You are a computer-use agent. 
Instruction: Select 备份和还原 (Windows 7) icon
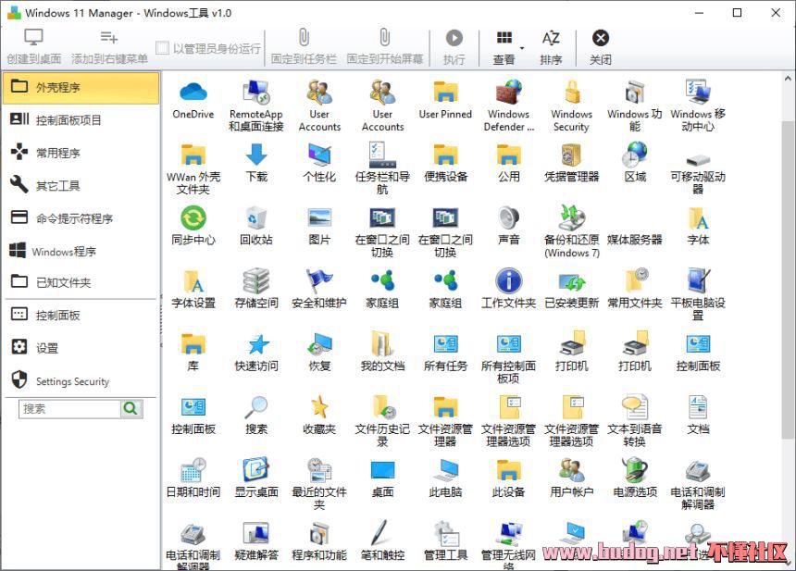click(x=572, y=217)
